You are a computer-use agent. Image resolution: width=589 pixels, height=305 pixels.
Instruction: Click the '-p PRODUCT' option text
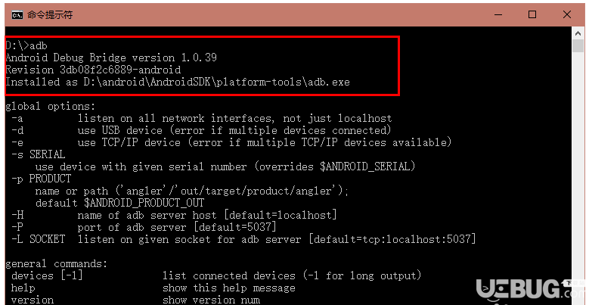click(42, 179)
